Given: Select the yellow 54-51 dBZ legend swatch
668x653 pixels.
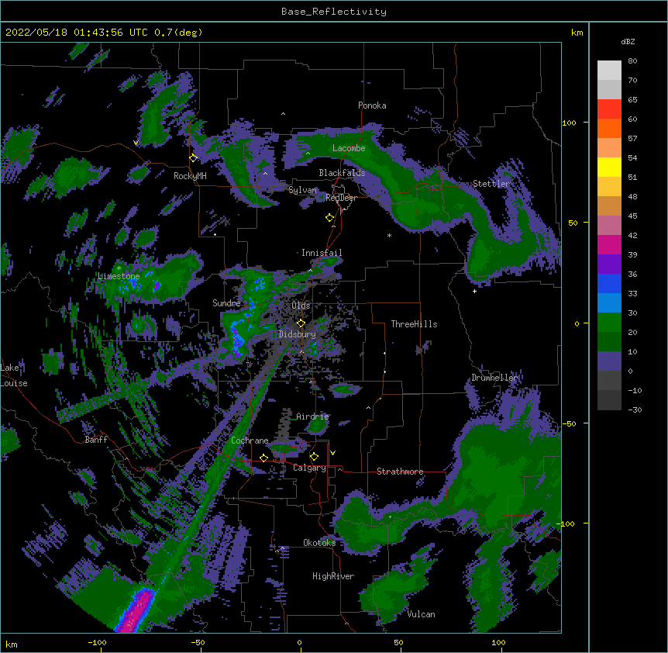Looking at the screenshot, I should [x=609, y=167].
